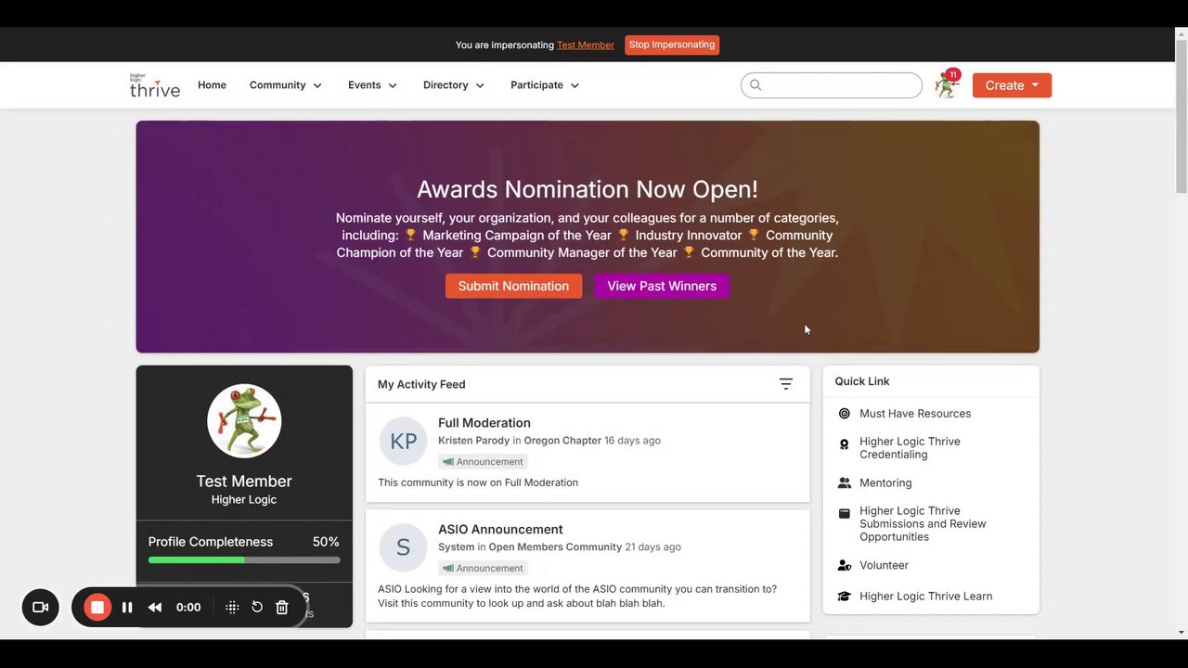Open the frog profile avatar with notification badge

[948, 84]
